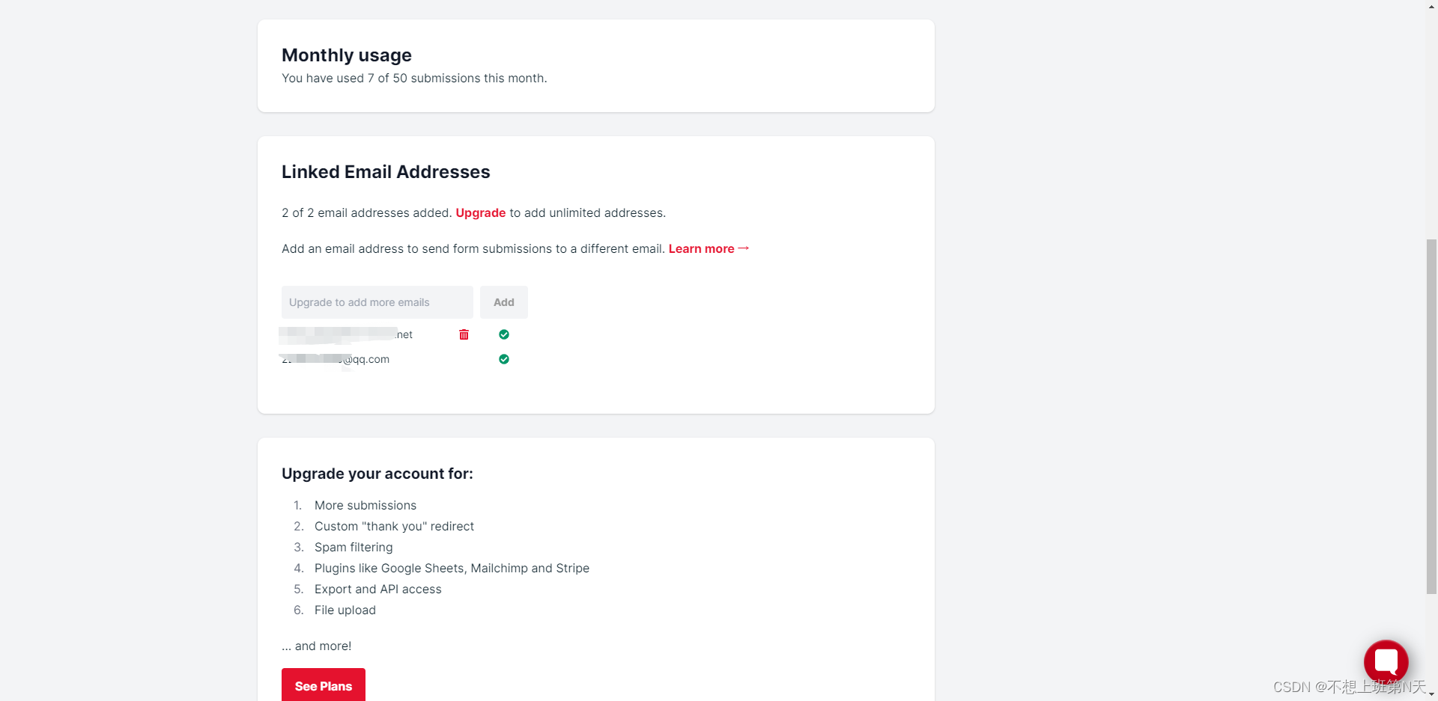Click the '... and more!' text
Screen dimensions: 1438x701
[317, 646]
